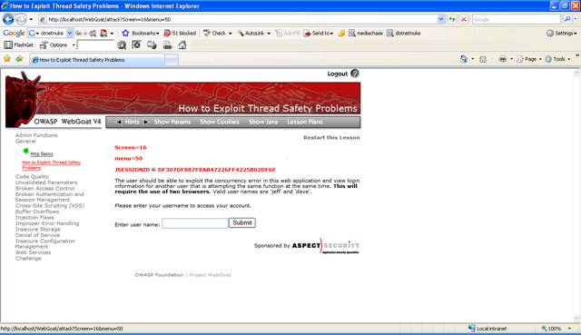Screen dimensions: 581x335
Task: Click the stacked windows icon in FlashGet toolbar
Action: [x=152, y=44]
